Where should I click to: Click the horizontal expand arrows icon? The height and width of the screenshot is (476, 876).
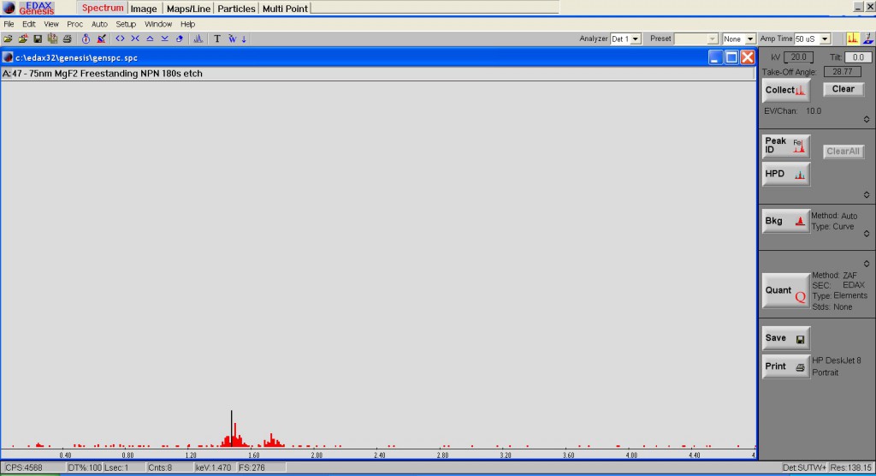[120, 39]
